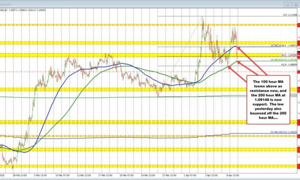Viewport: 300px width, 180px height.
Task: Click the H1 MA 200 1.09146 label
Action: click(x=284, y=60)
